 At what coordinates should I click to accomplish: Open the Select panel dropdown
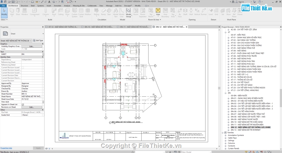click(x=4, y=20)
